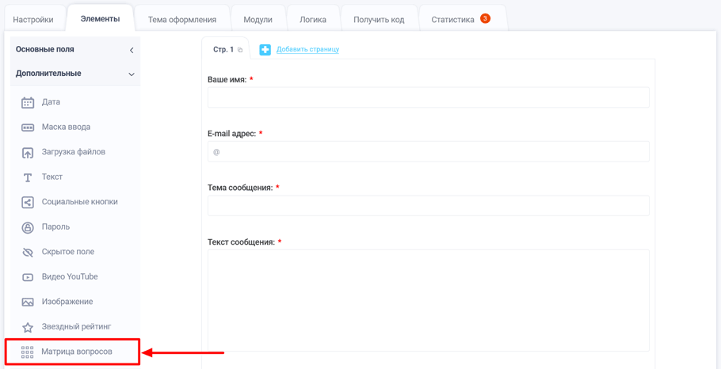Expand the Основные поля section
This screenshot has width=721, height=369.
point(132,50)
